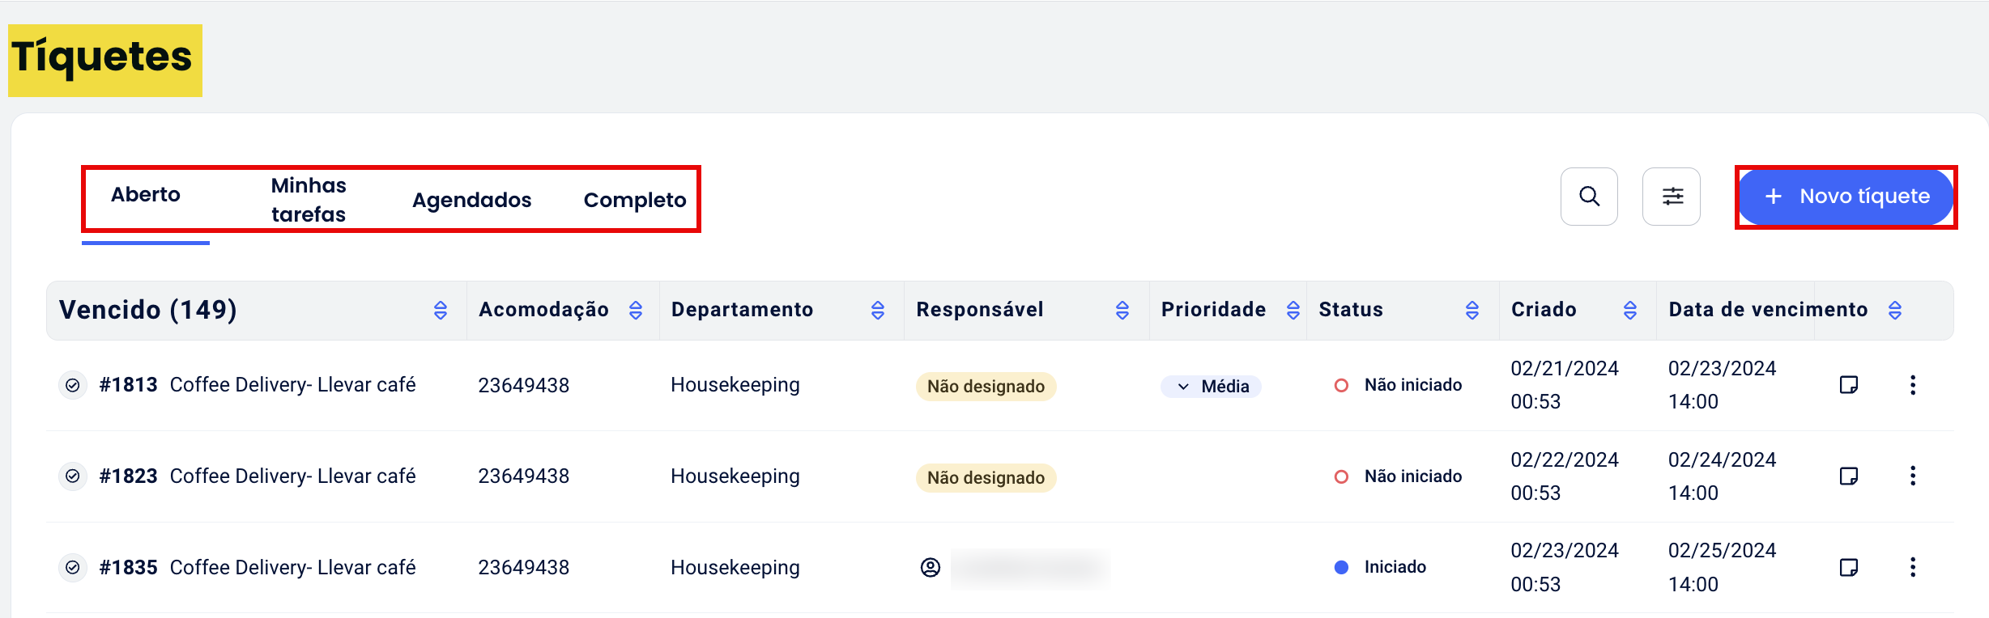Open the ticket search magnifier icon
Screen dimensions: 1989x618
(1589, 197)
